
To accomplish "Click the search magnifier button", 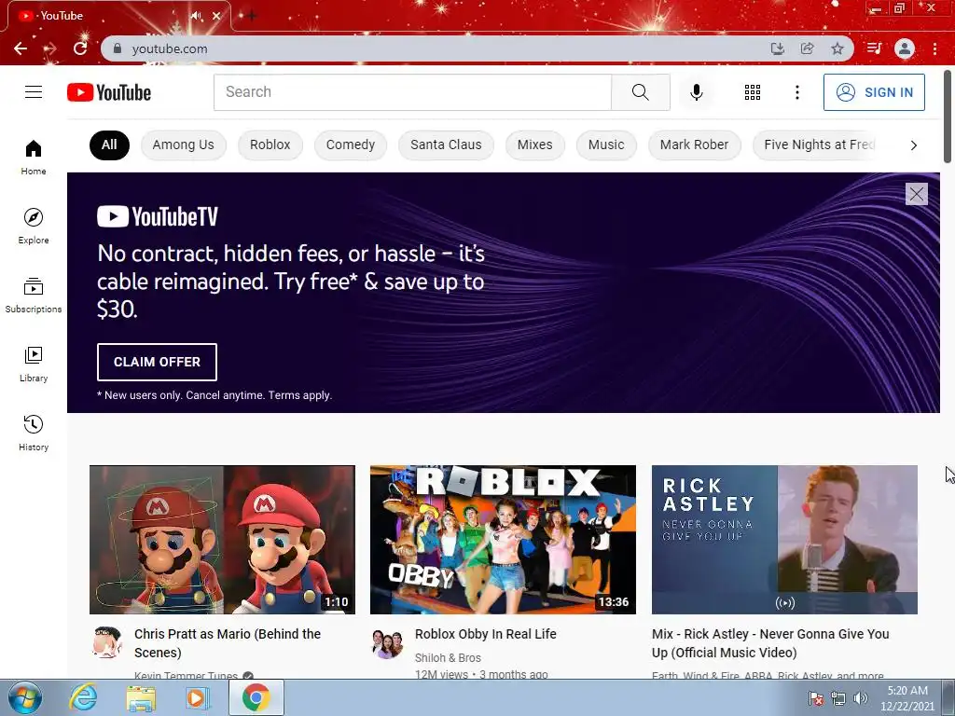I will [x=640, y=92].
